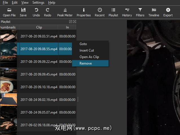Select thumbnail of 2017-08-20 09.09.22.mp4
Image resolution: width=180 pixels, height=135 pixels.
click(x=8, y=61)
